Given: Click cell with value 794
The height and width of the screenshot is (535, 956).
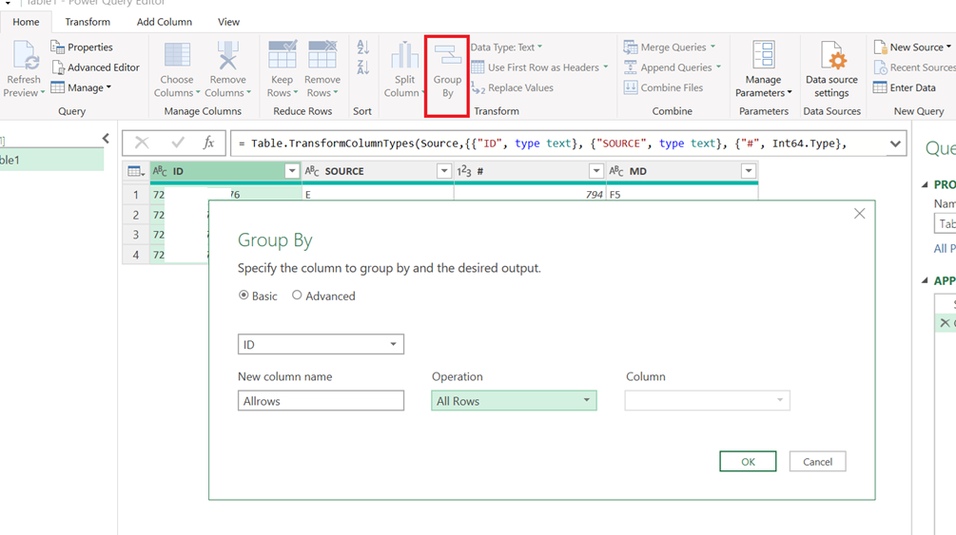Looking at the screenshot, I should tap(530, 195).
